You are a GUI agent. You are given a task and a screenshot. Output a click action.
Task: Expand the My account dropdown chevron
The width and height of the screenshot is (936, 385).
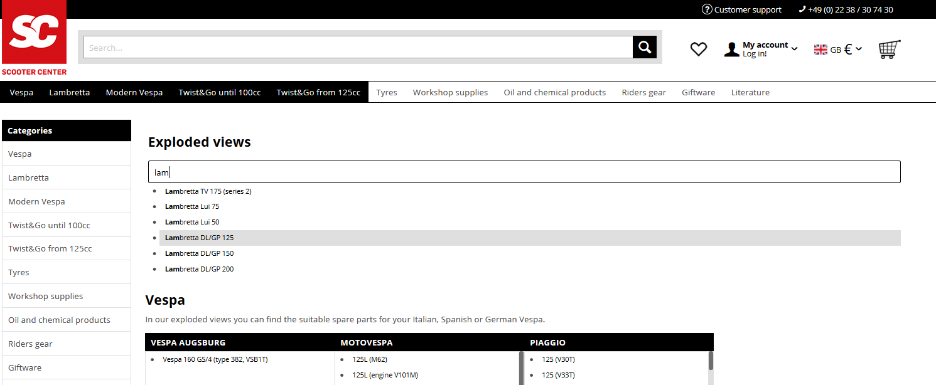pos(795,49)
